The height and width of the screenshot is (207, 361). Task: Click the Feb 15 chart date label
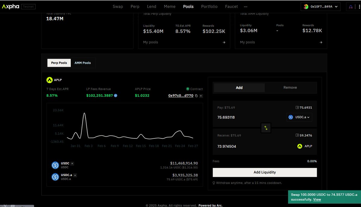point(141,146)
